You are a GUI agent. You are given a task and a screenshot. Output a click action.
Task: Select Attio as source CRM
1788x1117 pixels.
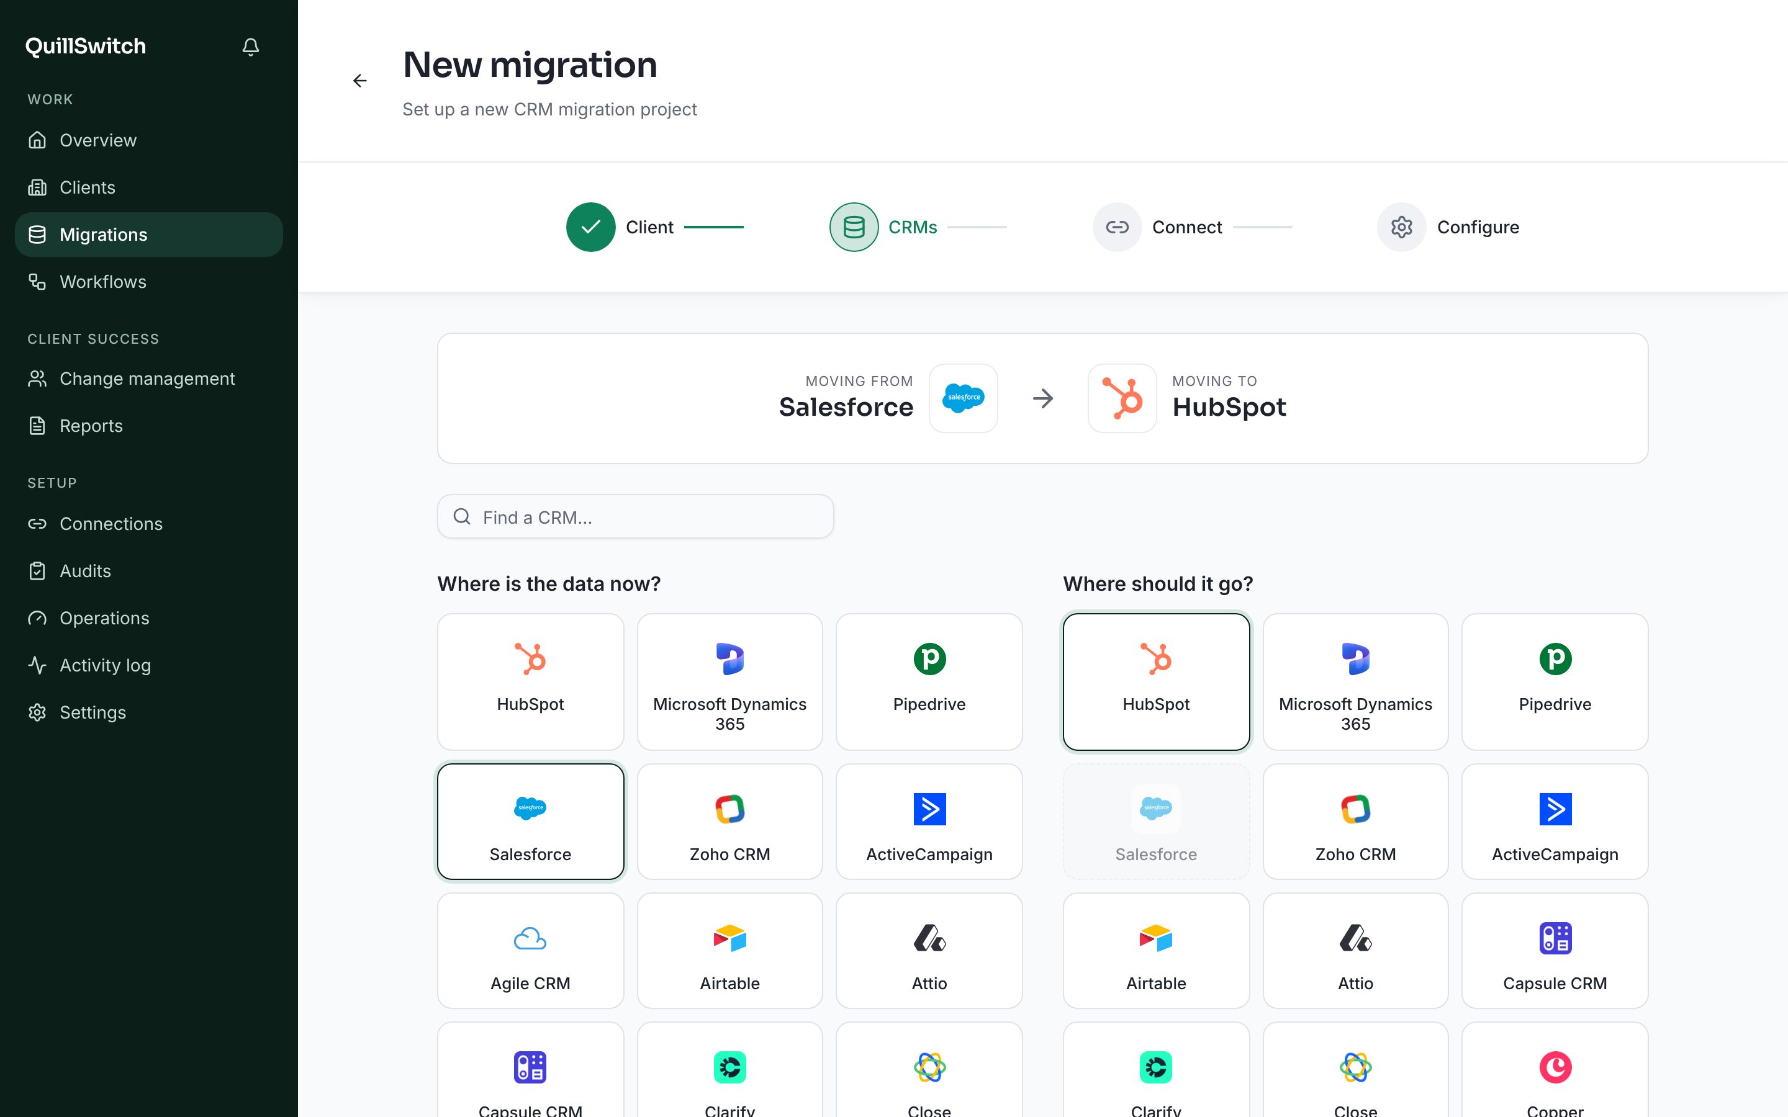[x=929, y=951]
